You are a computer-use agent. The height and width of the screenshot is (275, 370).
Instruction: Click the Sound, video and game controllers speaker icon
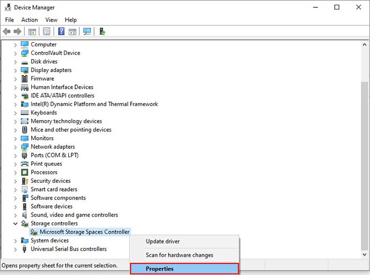point(24,215)
